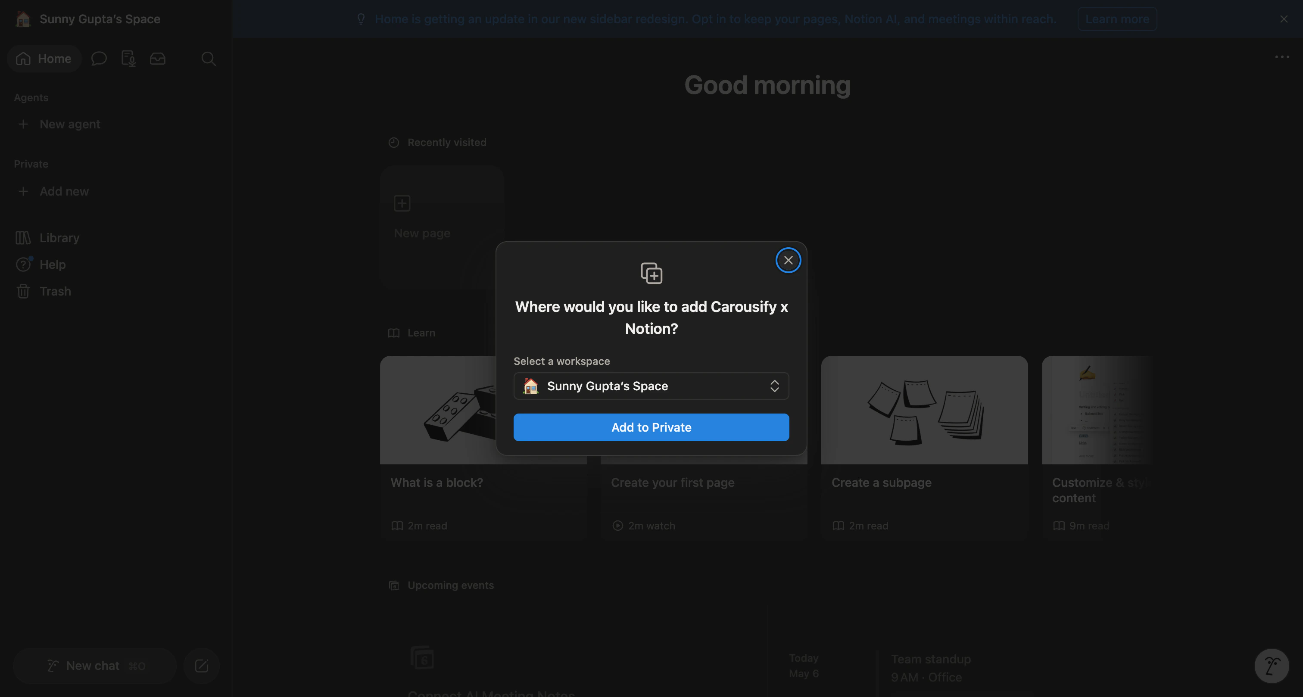Click the Learn section book icon
Screen dimensions: 1303x697
tap(393, 333)
